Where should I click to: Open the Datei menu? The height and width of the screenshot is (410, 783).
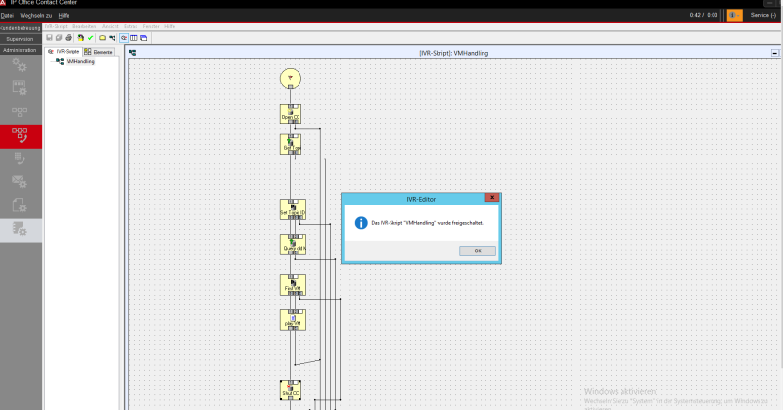point(7,16)
